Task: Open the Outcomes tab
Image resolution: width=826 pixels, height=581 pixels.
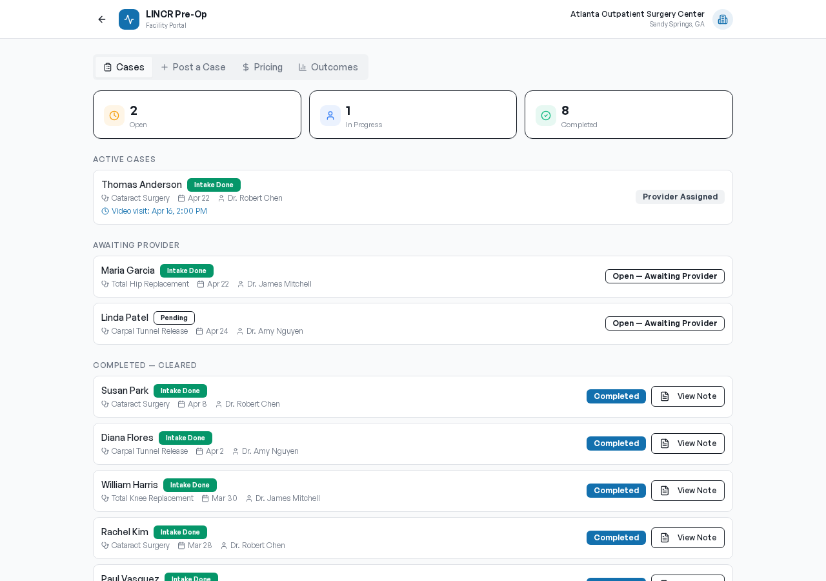Action: (x=328, y=67)
